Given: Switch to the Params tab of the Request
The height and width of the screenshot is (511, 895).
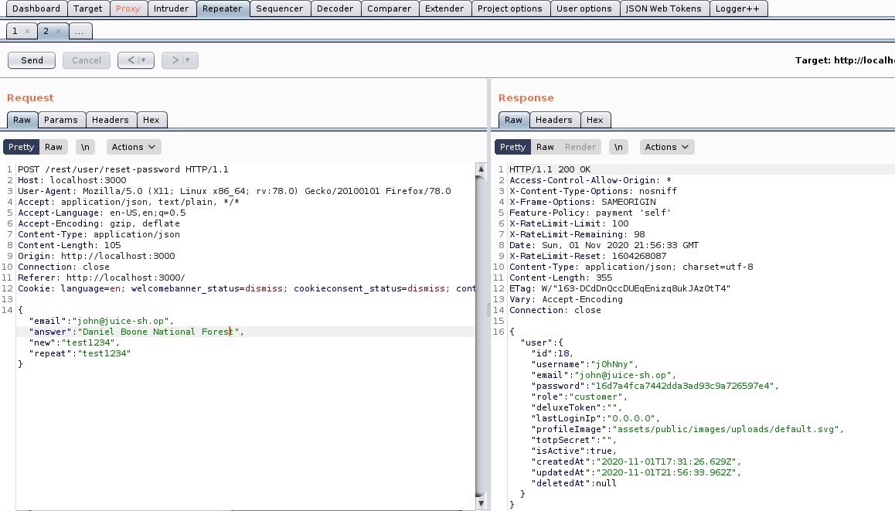Looking at the screenshot, I should (x=61, y=120).
